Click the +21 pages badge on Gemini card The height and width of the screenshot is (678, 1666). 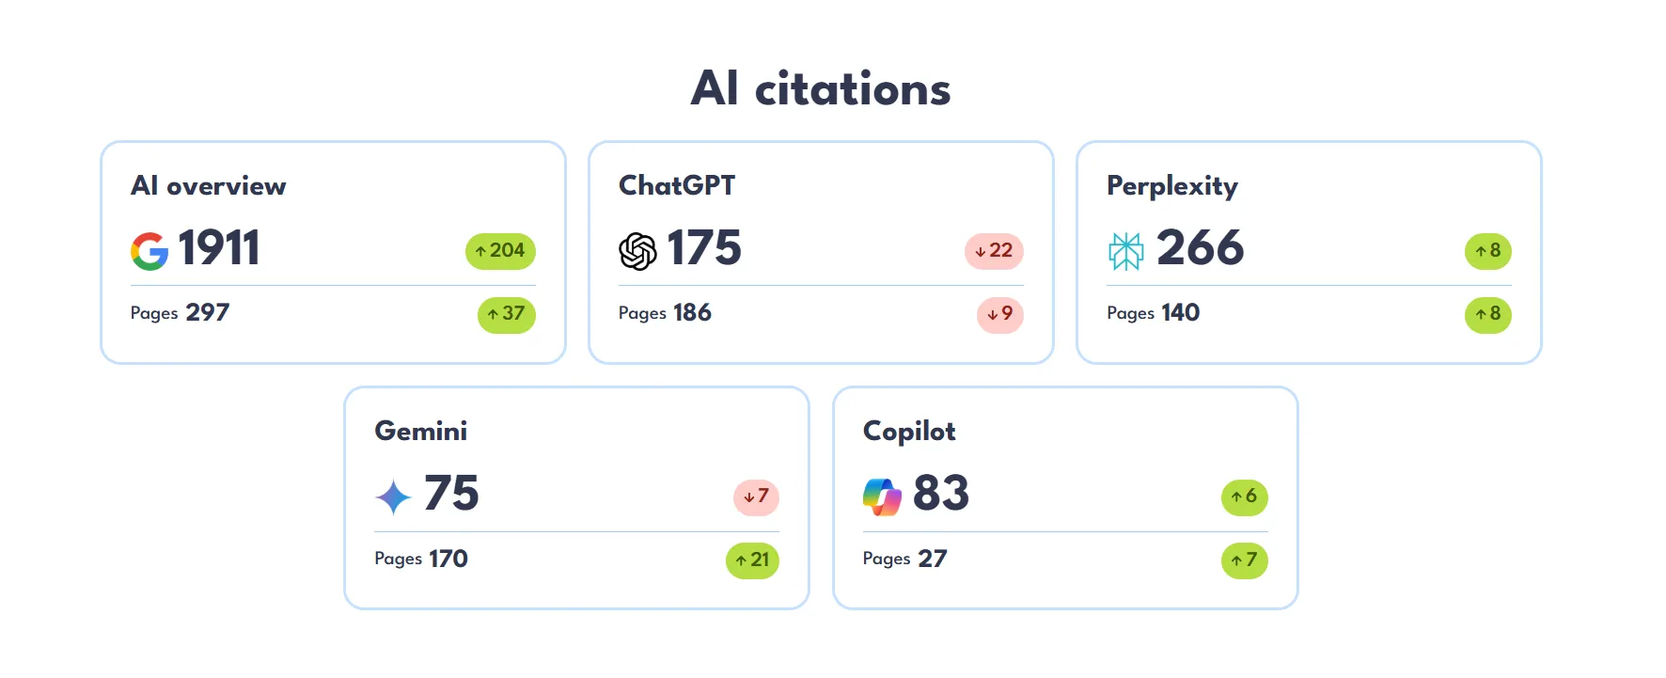[x=752, y=560]
